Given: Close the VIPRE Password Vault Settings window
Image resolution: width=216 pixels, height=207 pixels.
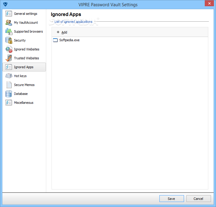Looking at the screenshot, I should click(209, 3).
